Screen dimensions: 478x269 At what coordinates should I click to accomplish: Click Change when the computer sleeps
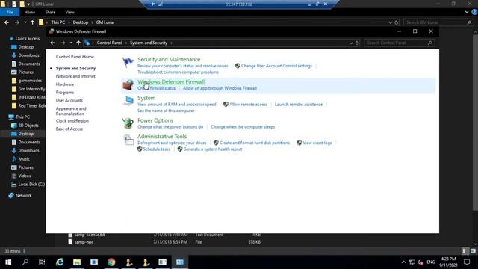243,127
